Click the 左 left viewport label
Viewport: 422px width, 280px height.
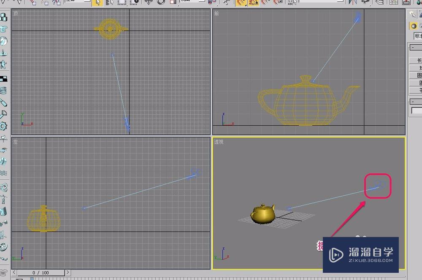[x=16, y=142]
